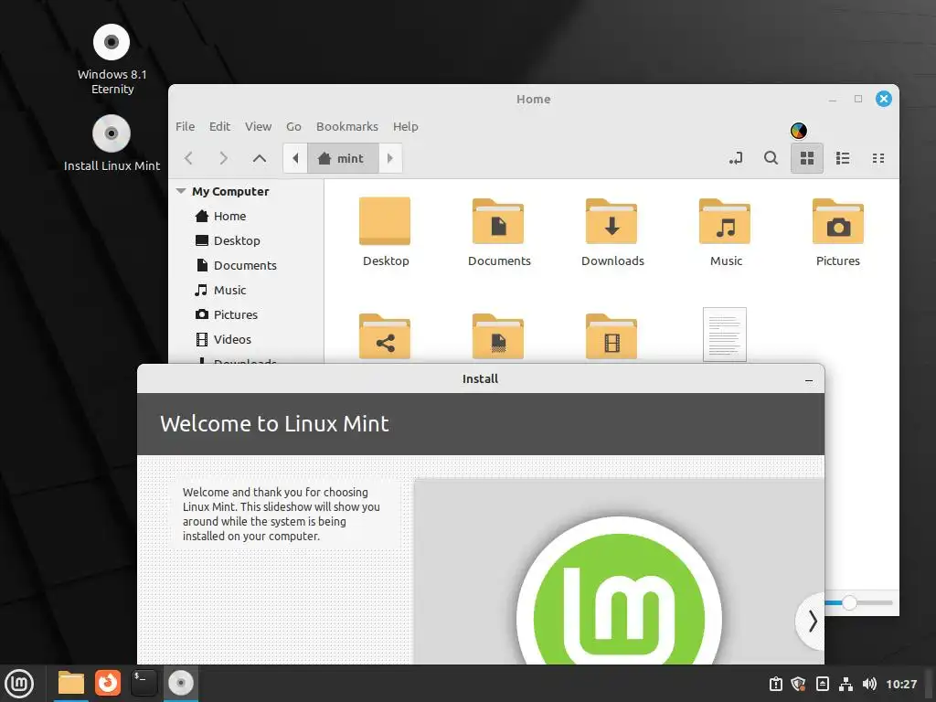Toggle location entry in the file manager
936x702 pixels.
tap(736, 158)
